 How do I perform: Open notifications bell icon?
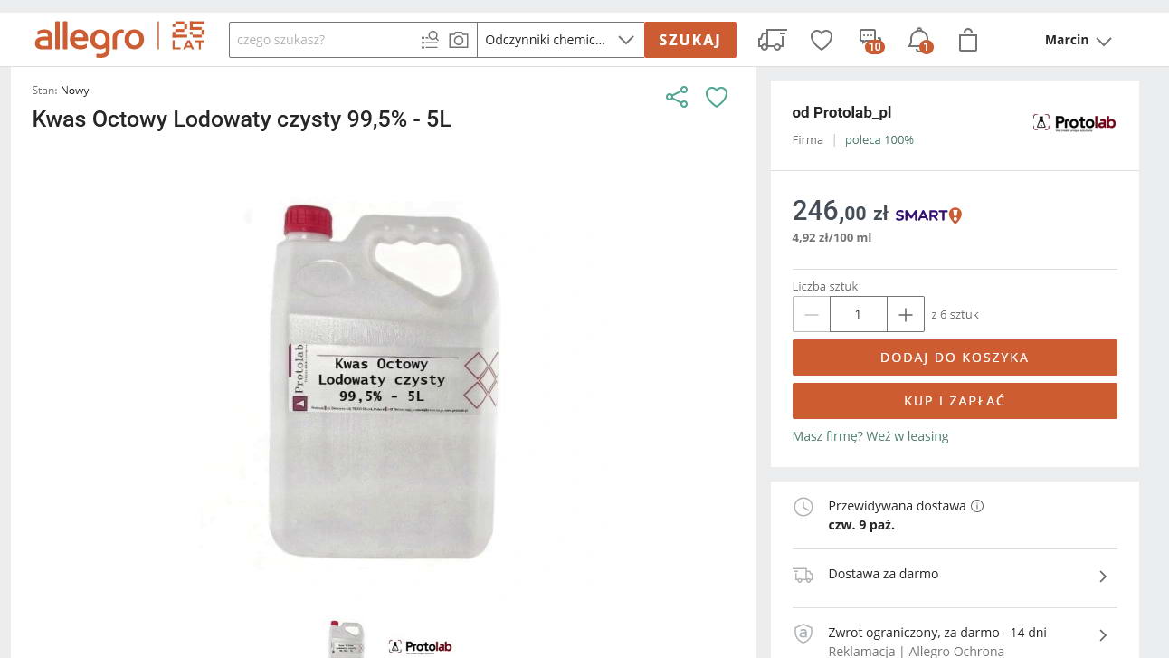[x=918, y=40]
